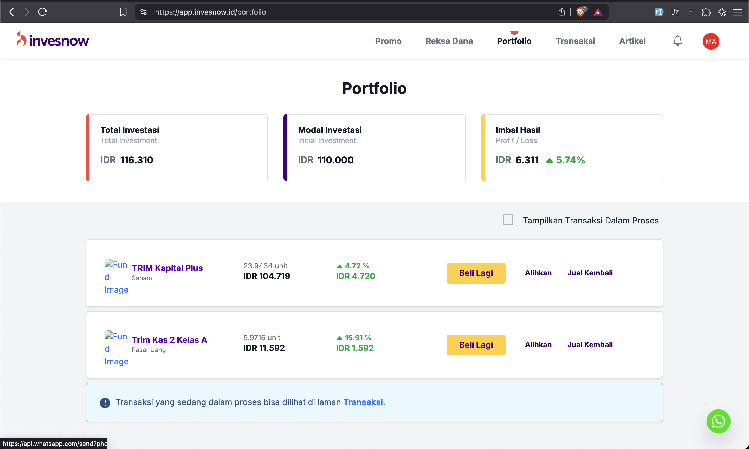The width and height of the screenshot is (749, 449).
Task: Open the extensions puzzle piece menu
Action: tap(706, 12)
